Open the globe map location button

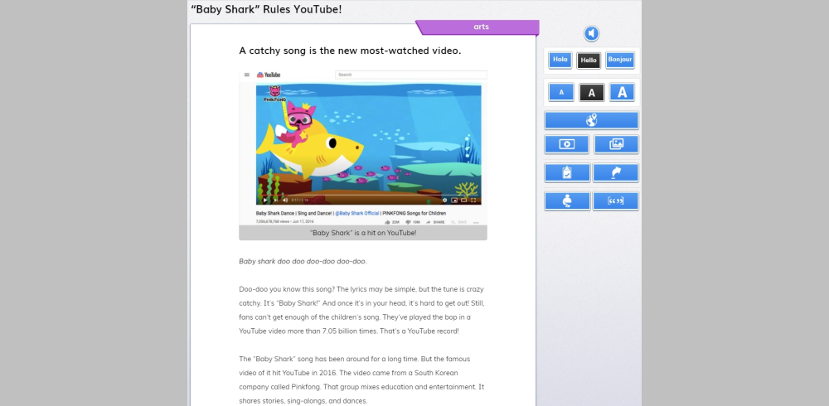591,120
